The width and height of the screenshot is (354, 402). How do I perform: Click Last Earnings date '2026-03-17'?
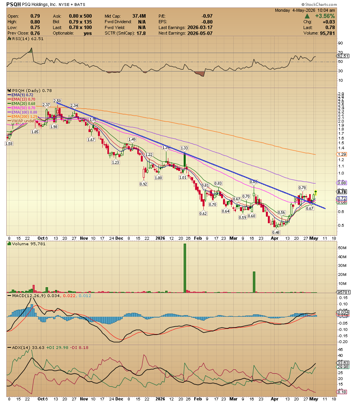(200, 28)
